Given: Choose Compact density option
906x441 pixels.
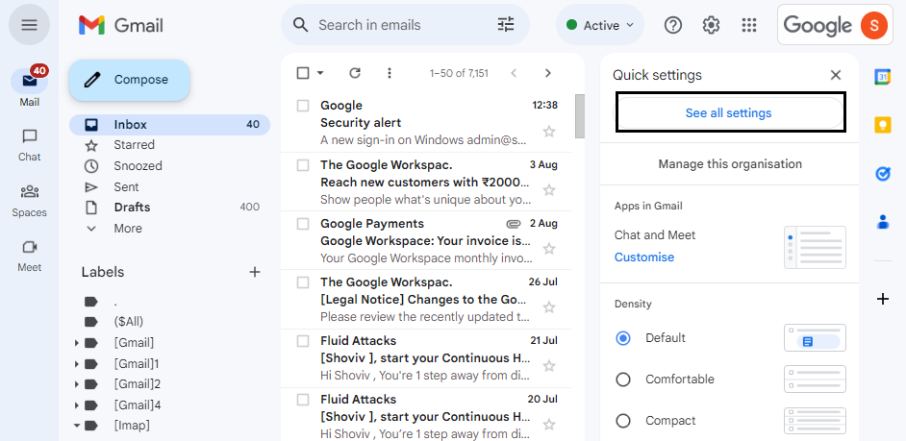Looking at the screenshot, I should coord(623,421).
